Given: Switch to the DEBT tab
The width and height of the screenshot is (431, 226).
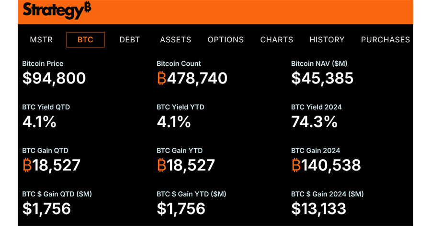Looking at the screenshot, I should point(129,40).
